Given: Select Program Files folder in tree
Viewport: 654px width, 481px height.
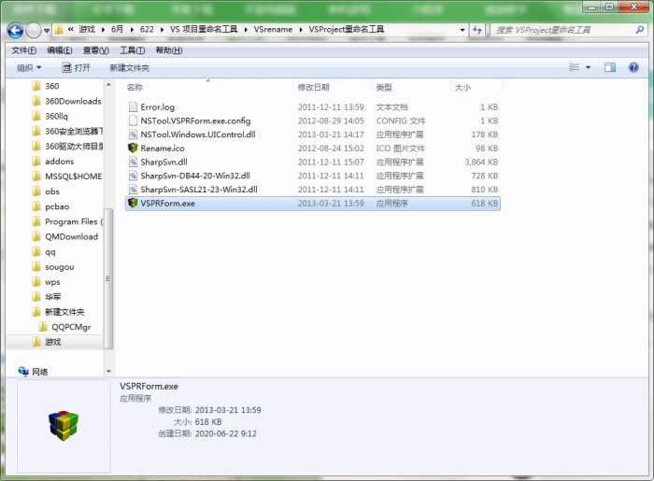Looking at the screenshot, I should coord(67,221).
